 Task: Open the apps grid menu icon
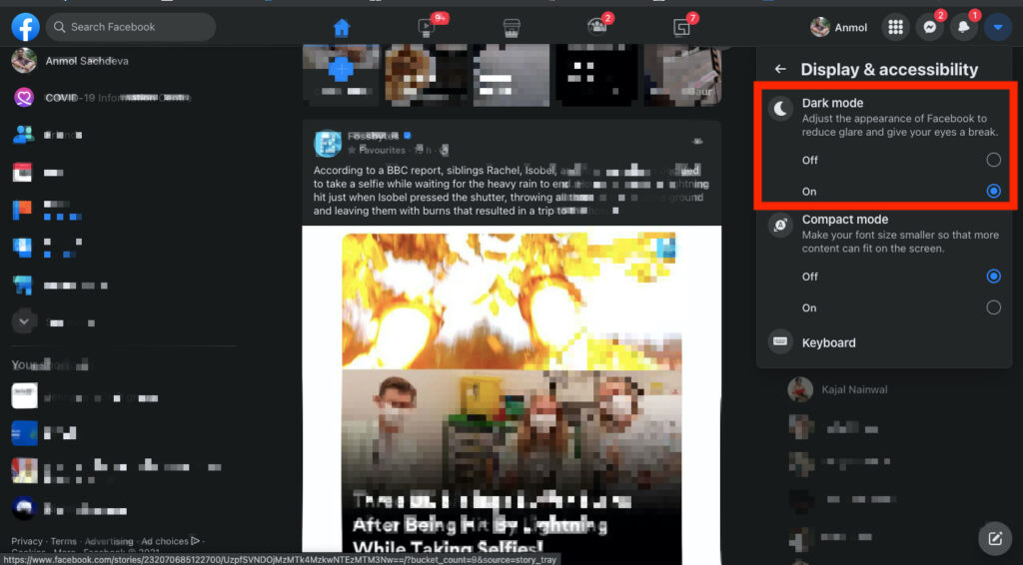click(x=896, y=28)
